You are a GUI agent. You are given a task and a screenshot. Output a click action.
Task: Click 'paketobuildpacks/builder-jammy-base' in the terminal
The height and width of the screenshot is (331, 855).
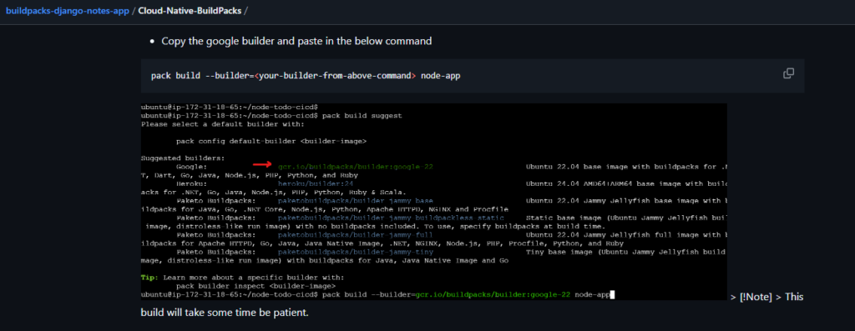356,201
